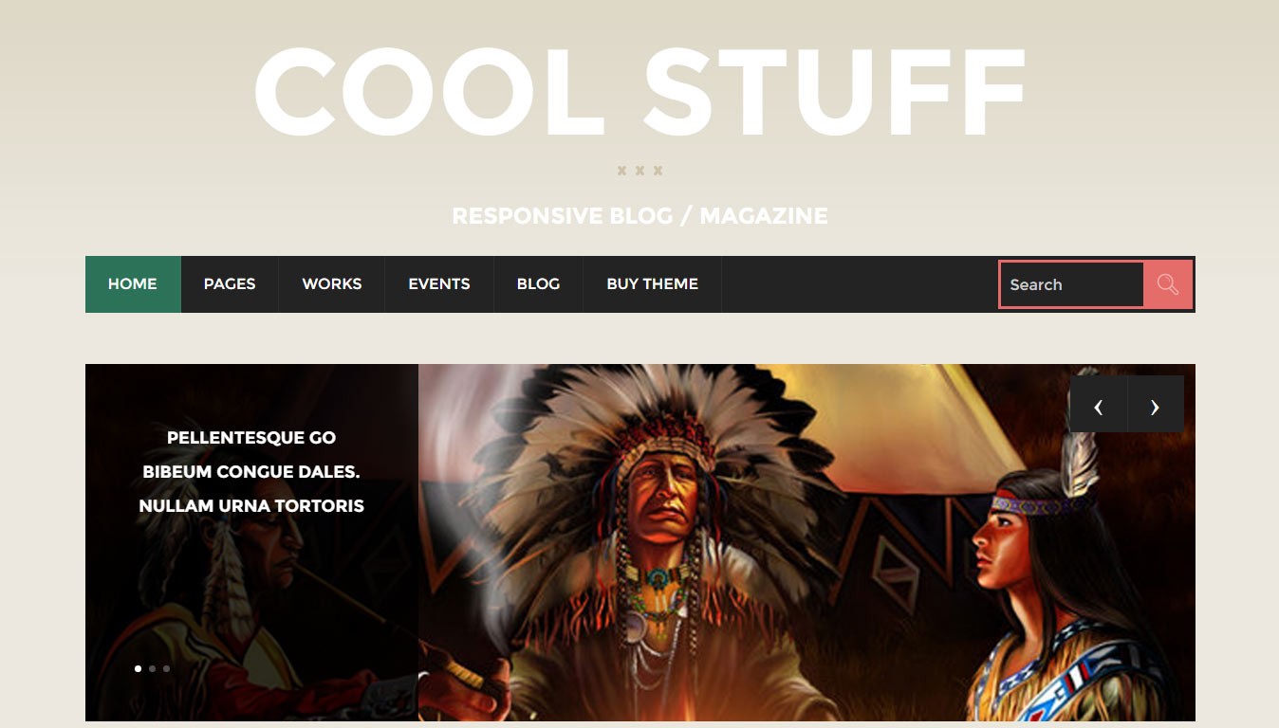Focus the Search input field
The image size is (1279, 728).
tap(1071, 284)
